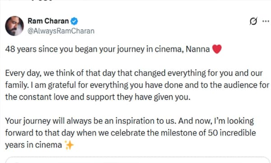271x163 pixels.
Task: Click the phrase 'And now, I'm looking'
Action: pos(216,121)
